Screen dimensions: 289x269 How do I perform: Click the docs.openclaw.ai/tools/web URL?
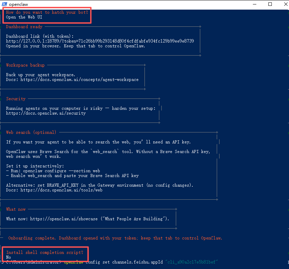(x=61, y=190)
